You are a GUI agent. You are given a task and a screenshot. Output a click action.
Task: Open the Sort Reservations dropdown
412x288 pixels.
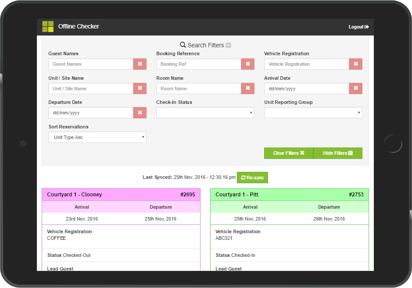(97, 137)
